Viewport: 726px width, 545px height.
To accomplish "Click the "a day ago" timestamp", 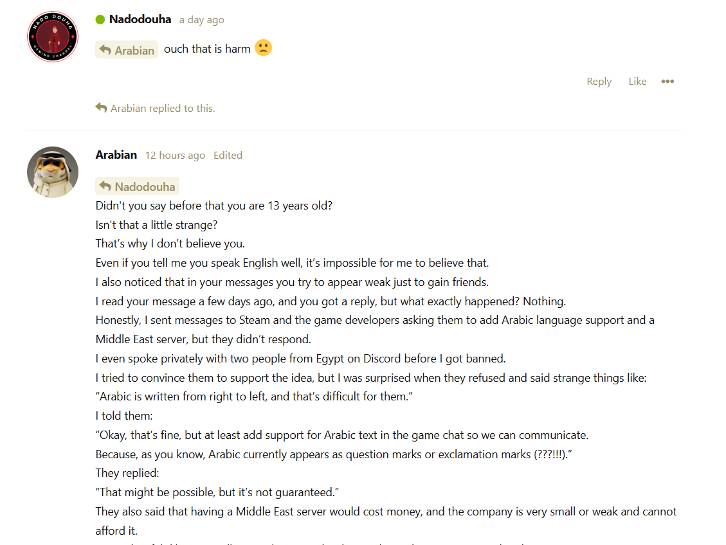I will (x=201, y=20).
